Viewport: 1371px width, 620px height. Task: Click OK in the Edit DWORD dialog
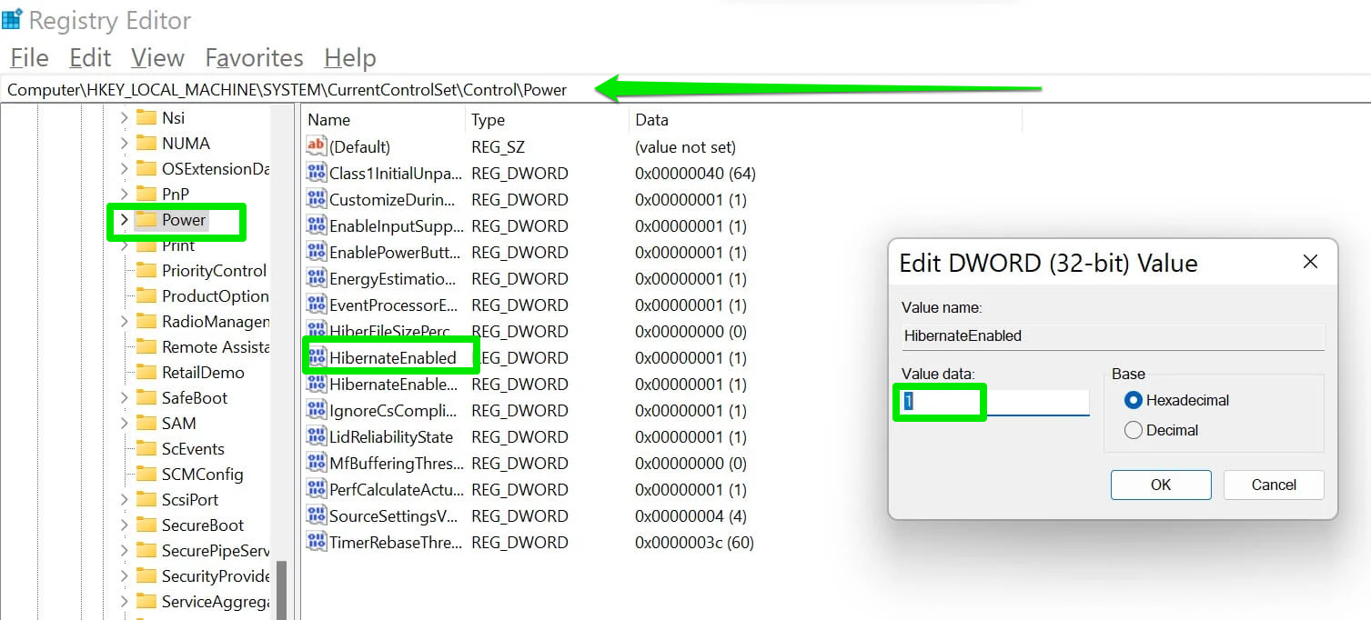pos(1160,485)
